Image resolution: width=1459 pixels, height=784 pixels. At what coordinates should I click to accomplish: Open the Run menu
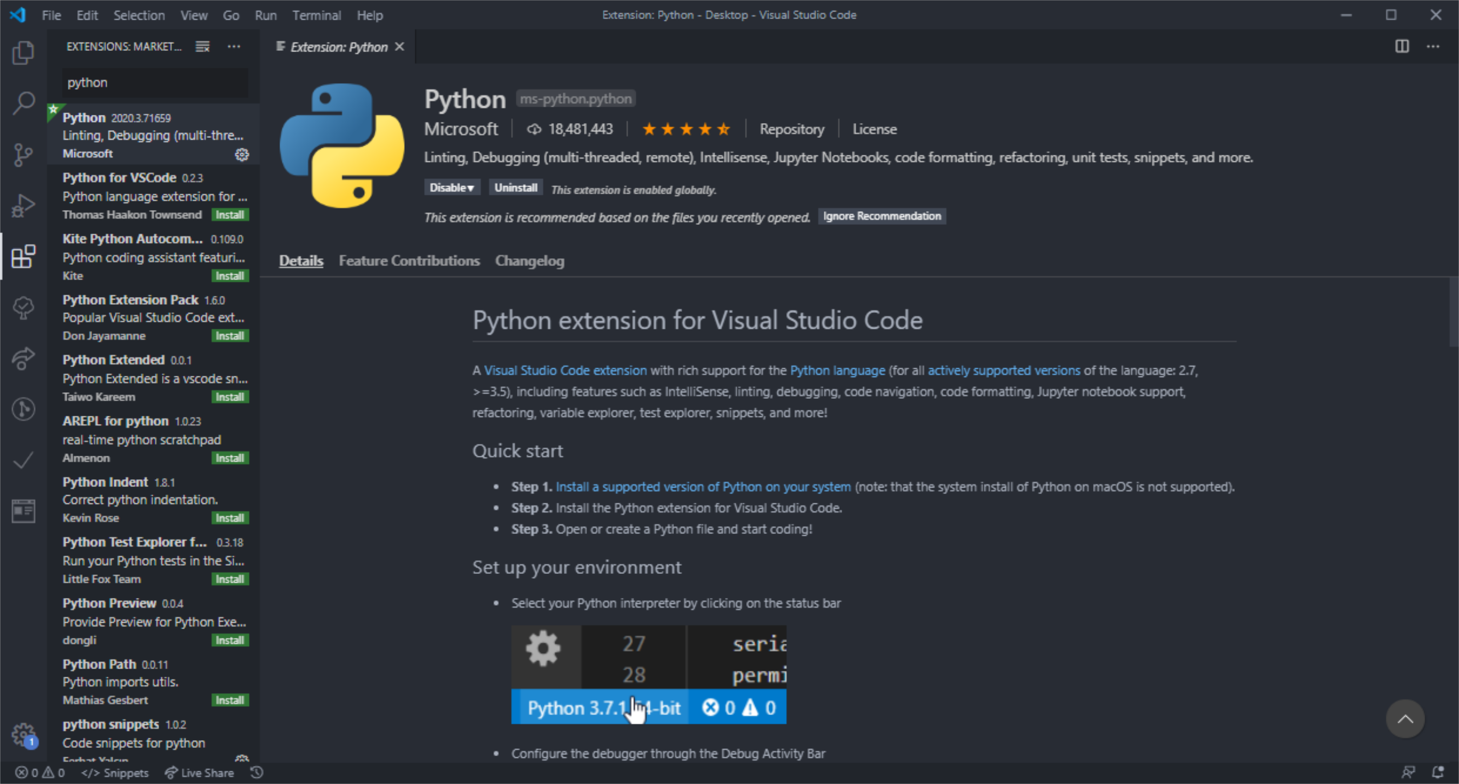coord(266,15)
